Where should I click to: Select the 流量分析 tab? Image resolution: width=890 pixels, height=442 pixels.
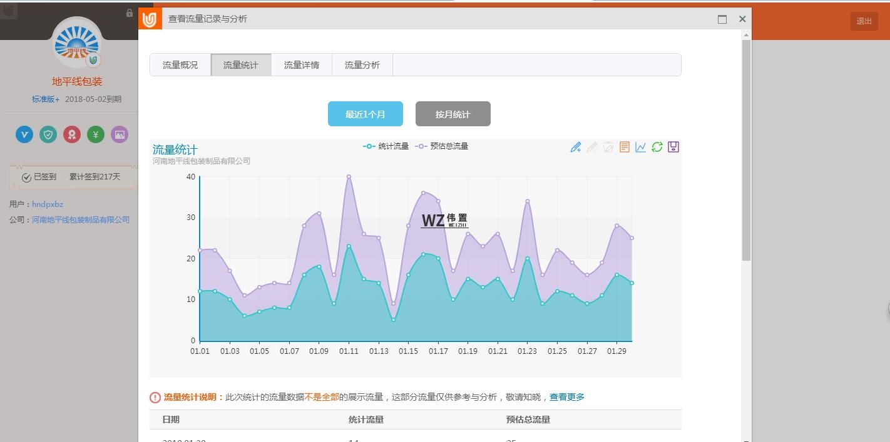(362, 65)
